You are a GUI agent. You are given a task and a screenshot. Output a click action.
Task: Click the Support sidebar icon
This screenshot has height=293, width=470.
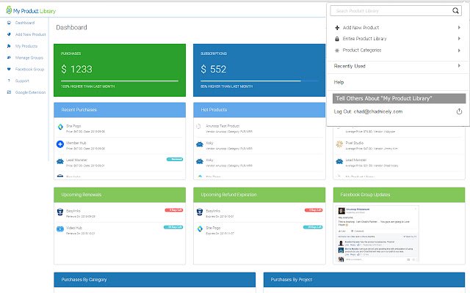coord(9,81)
